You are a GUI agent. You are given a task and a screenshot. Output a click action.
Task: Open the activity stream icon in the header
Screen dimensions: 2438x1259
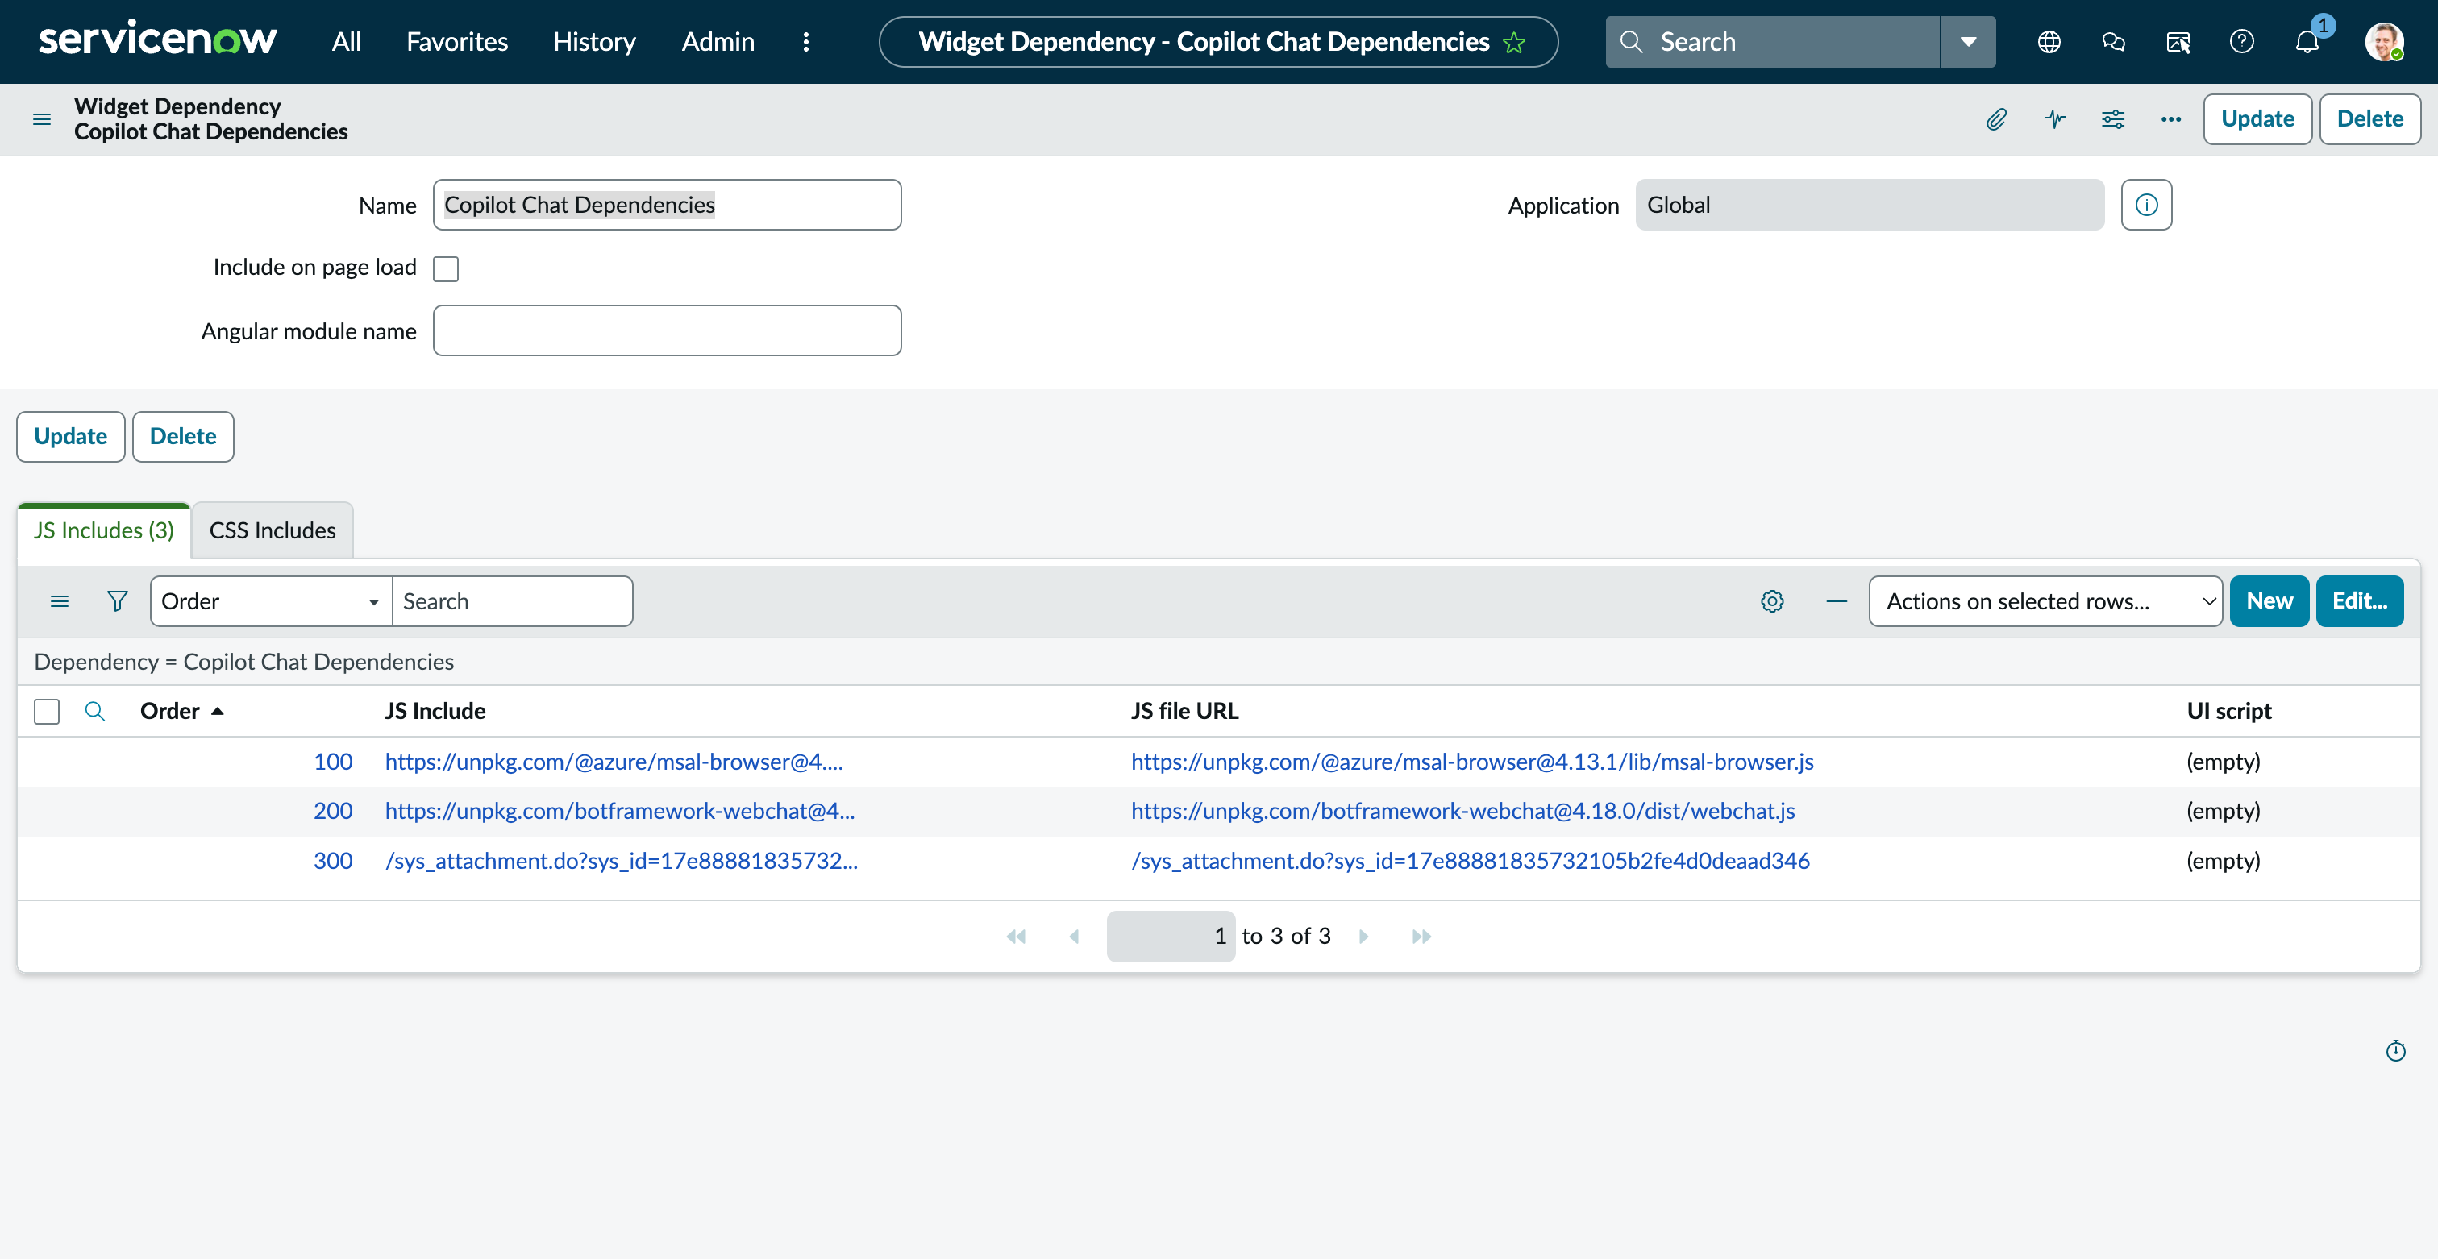2055,119
